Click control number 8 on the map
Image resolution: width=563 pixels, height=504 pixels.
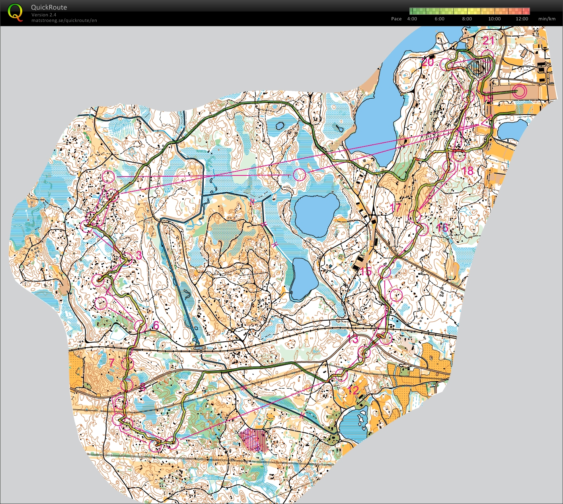coord(142,387)
